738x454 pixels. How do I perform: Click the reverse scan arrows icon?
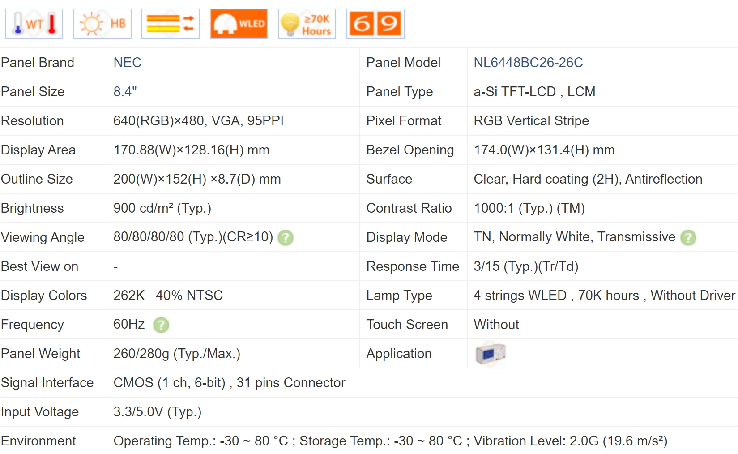[171, 24]
